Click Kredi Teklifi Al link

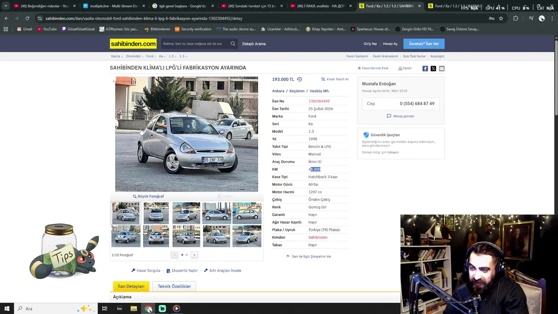(x=335, y=79)
